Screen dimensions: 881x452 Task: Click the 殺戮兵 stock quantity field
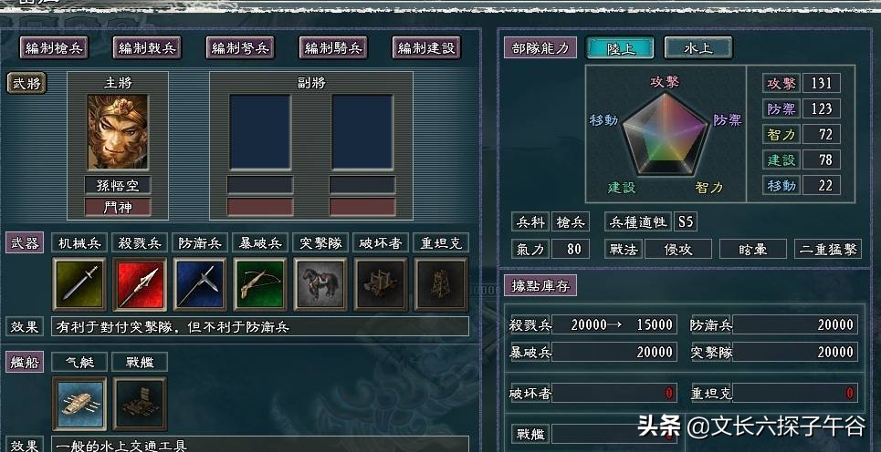point(614,324)
